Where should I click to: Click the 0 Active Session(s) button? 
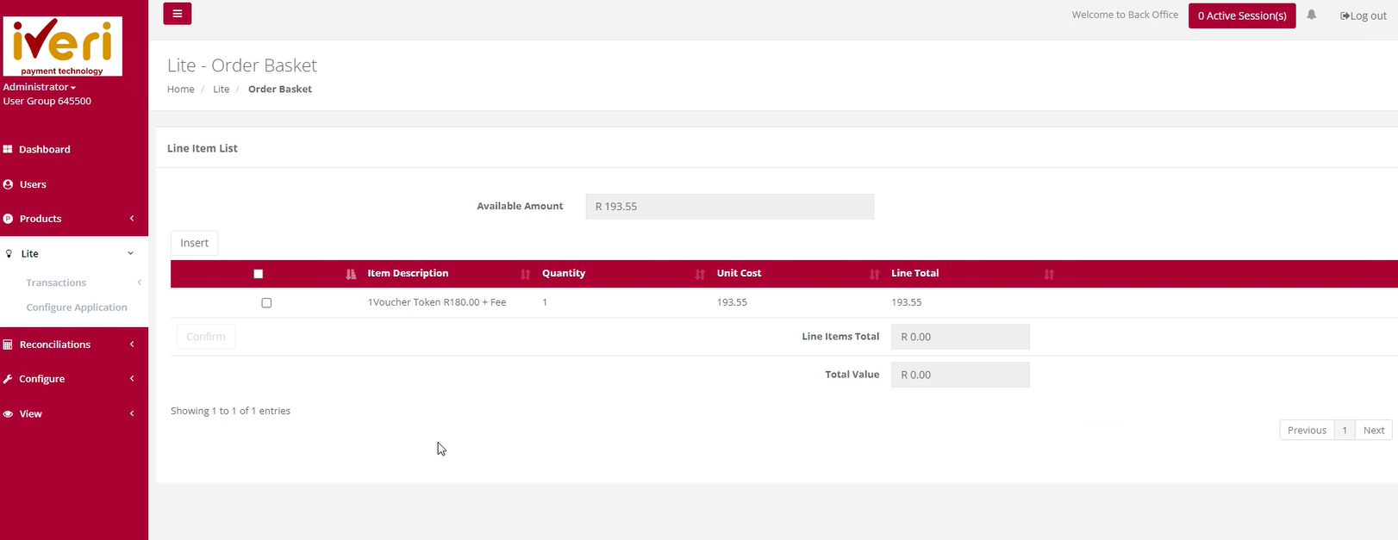click(x=1241, y=16)
